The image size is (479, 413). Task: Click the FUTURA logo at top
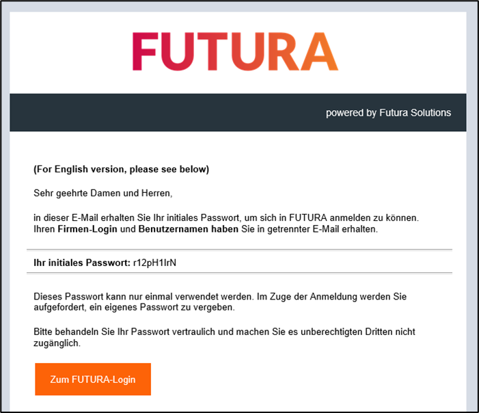[235, 52]
